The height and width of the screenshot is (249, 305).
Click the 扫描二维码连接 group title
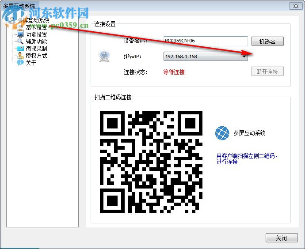pos(113,97)
